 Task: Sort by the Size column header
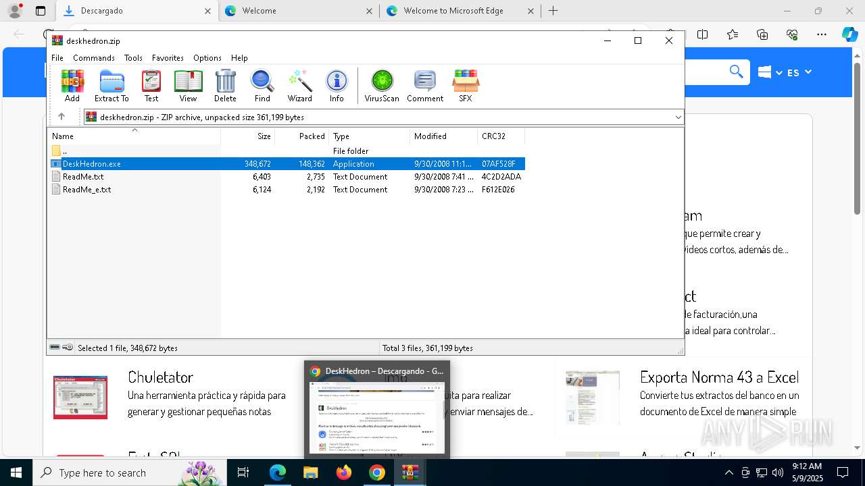pyautogui.click(x=248, y=136)
